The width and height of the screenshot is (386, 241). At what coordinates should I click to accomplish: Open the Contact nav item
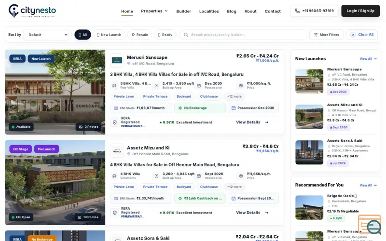[x=273, y=11]
